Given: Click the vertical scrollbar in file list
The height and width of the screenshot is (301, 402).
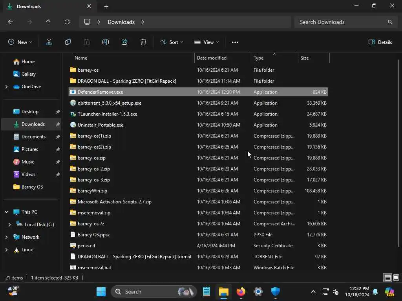Looking at the screenshot, I should (x=399, y=154).
